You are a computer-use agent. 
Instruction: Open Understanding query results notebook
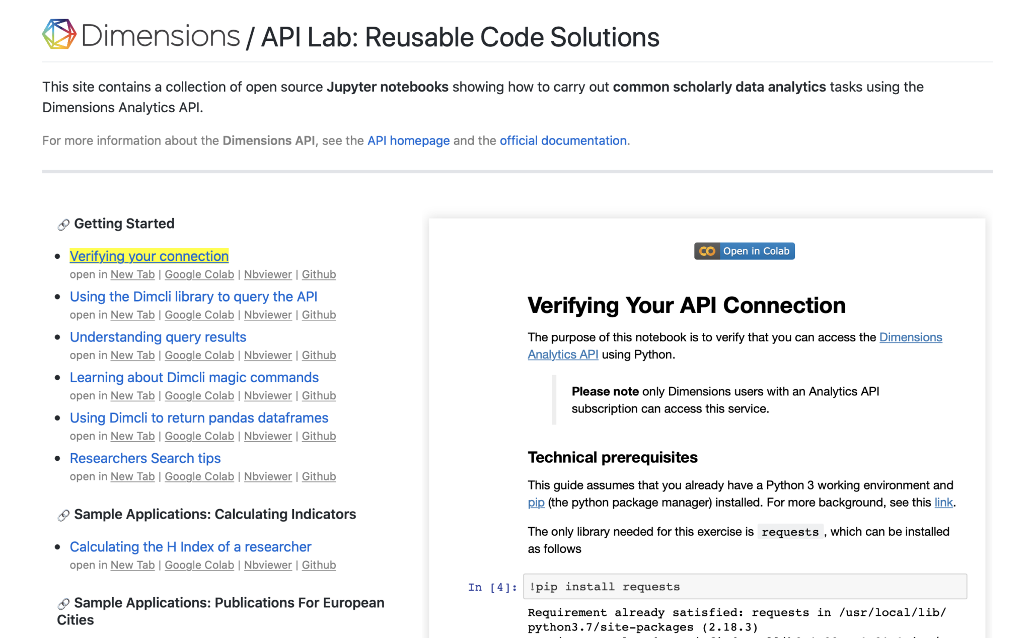pyautogui.click(x=158, y=337)
